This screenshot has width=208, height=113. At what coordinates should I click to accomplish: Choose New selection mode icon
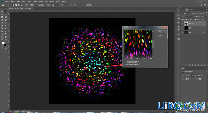13,5
